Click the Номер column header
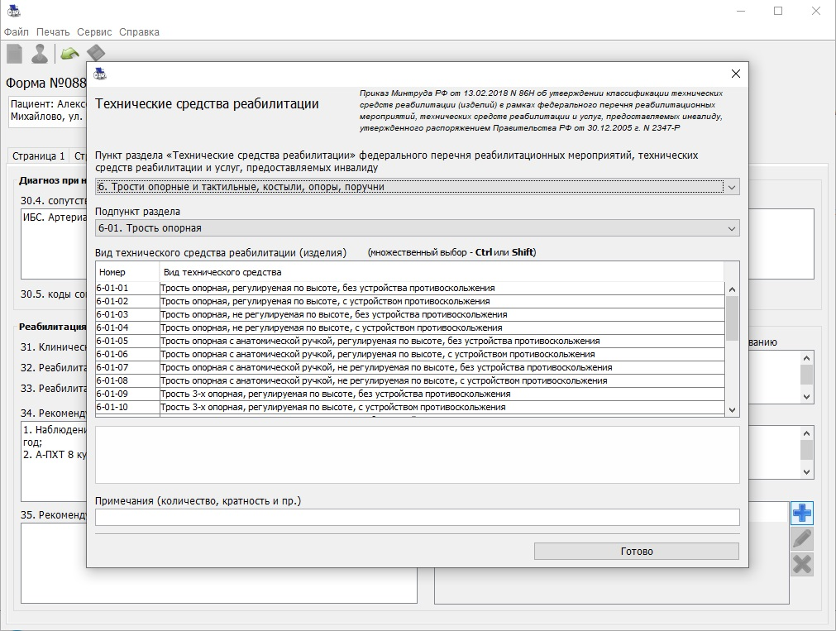836x631 pixels. point(127,272)
